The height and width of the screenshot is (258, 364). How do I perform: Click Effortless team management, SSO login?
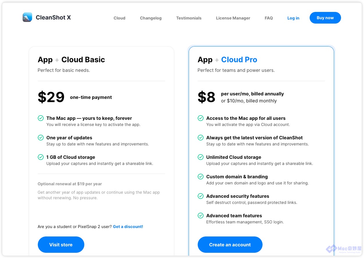click(x=245, y=222)
